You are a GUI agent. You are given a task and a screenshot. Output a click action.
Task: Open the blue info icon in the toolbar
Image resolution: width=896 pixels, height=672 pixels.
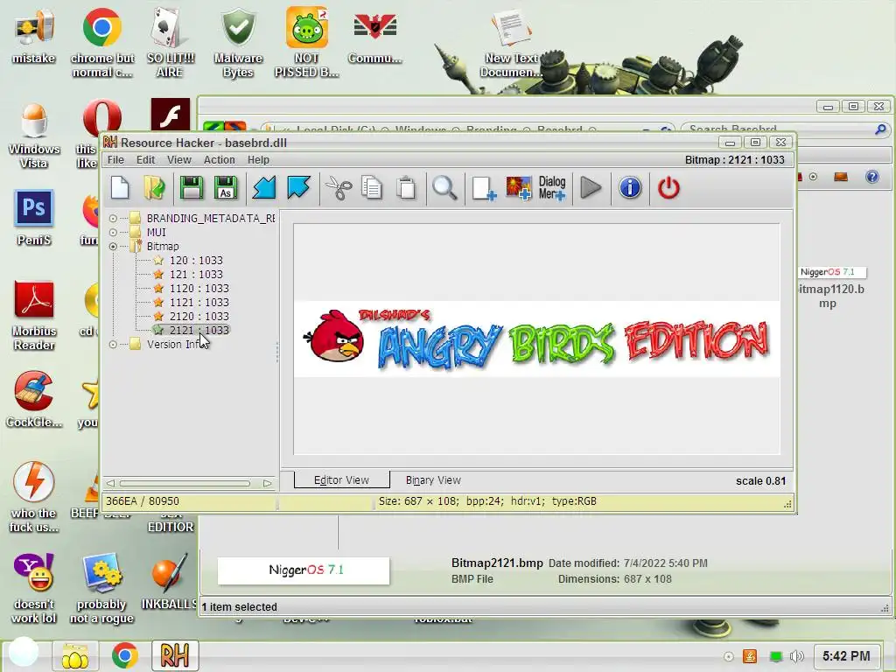[630, 188]
